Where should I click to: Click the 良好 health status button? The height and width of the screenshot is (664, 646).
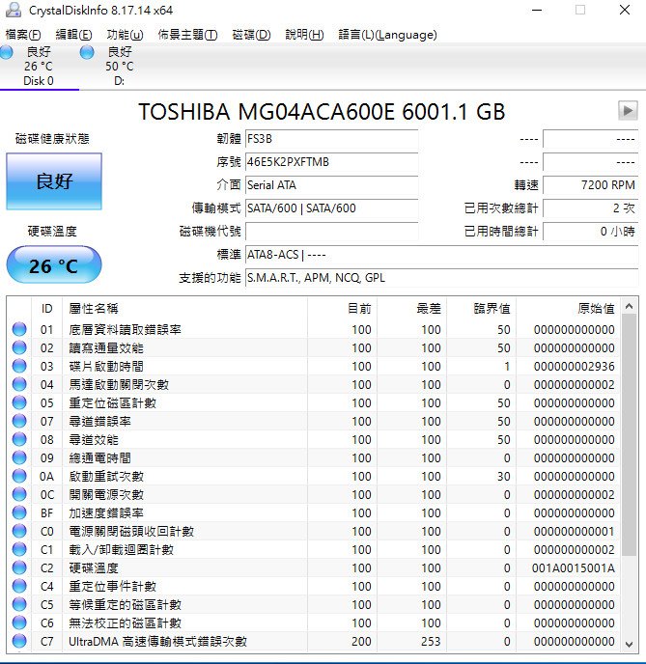coord(54,181)
